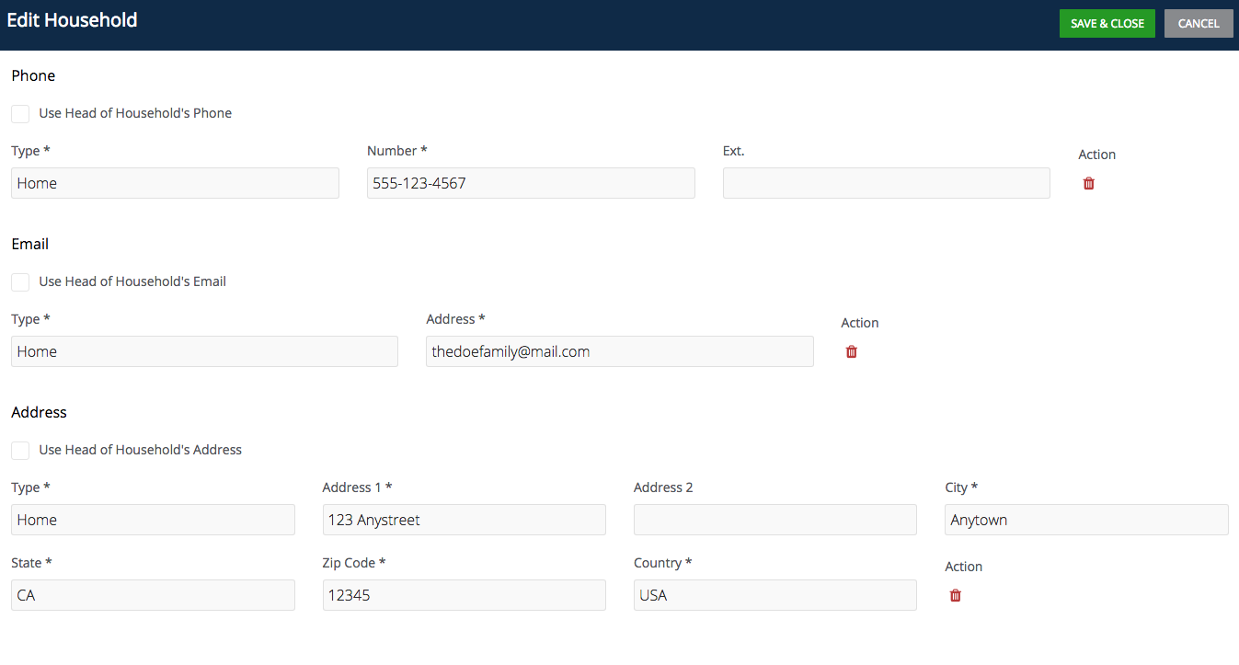The height and width of the screenshot is (665, 1239).
Task: Click the Number * label
Action: tap(397, 151)
